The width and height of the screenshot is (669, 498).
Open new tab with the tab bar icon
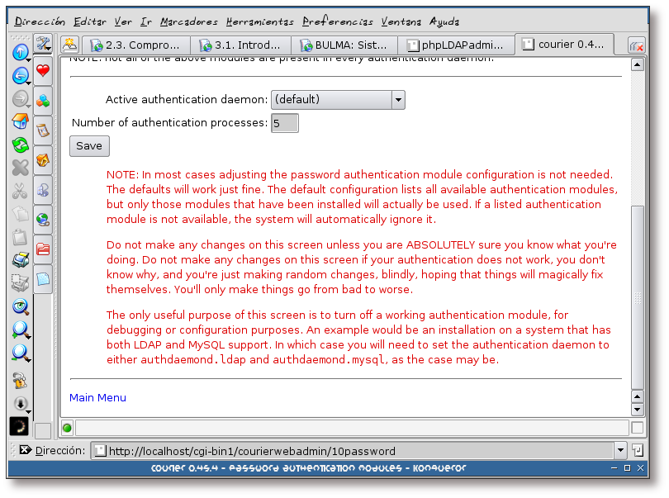[70, 45]
